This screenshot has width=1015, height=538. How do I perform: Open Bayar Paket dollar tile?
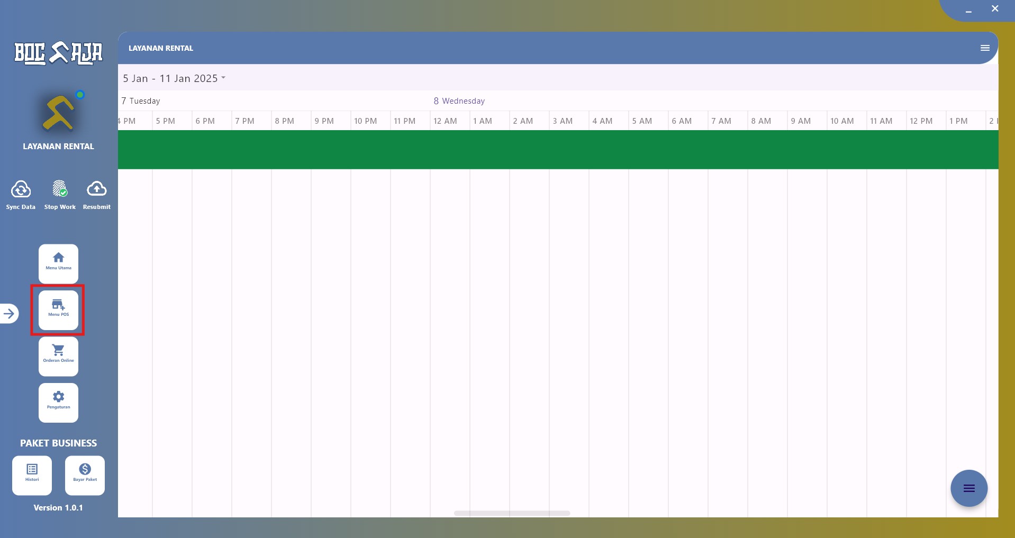click(85, 475)
